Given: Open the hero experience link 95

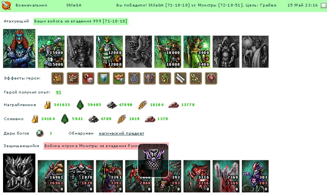Looking at the screenshot, I should (59, 92).
